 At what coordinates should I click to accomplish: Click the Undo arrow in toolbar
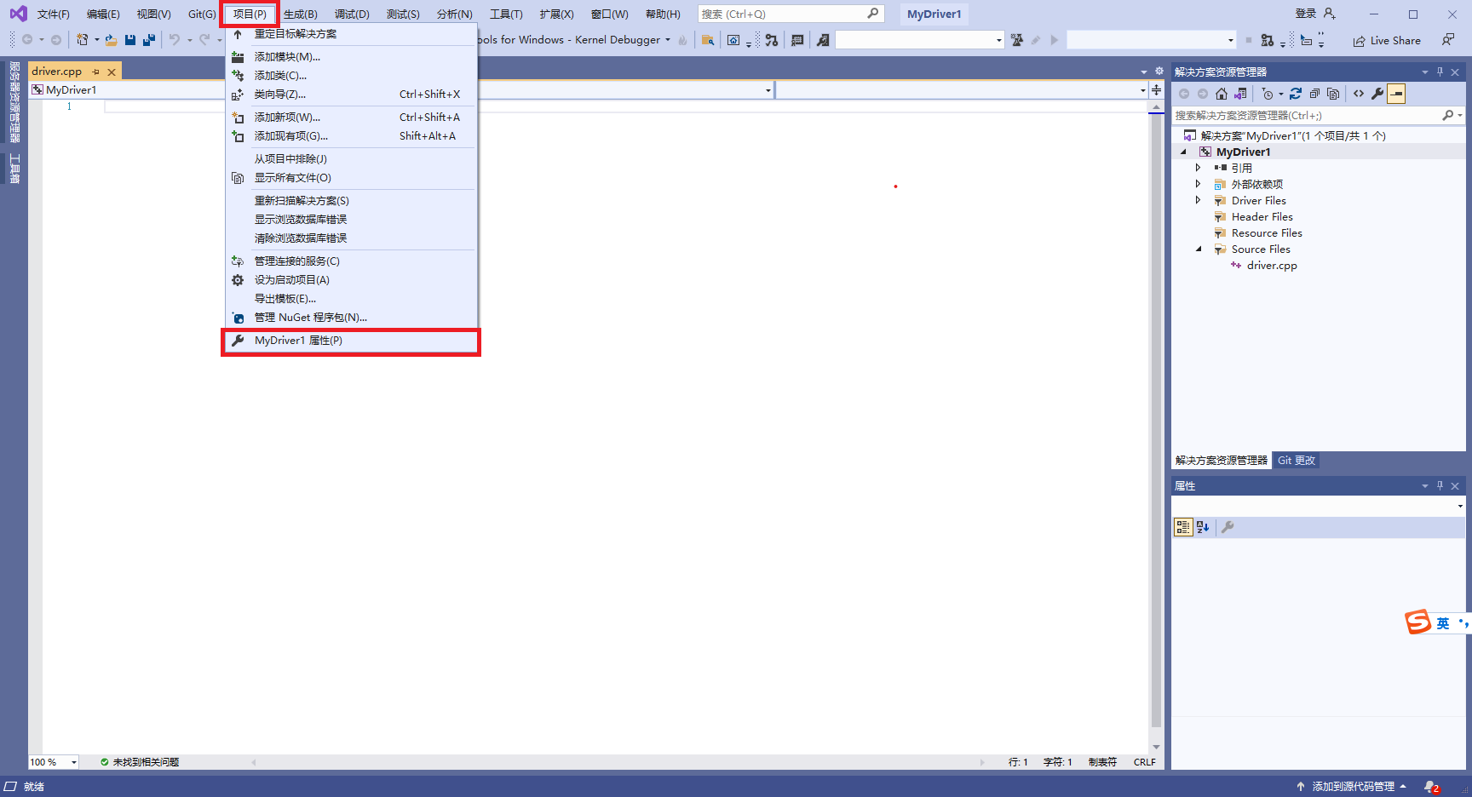point(175,40)
